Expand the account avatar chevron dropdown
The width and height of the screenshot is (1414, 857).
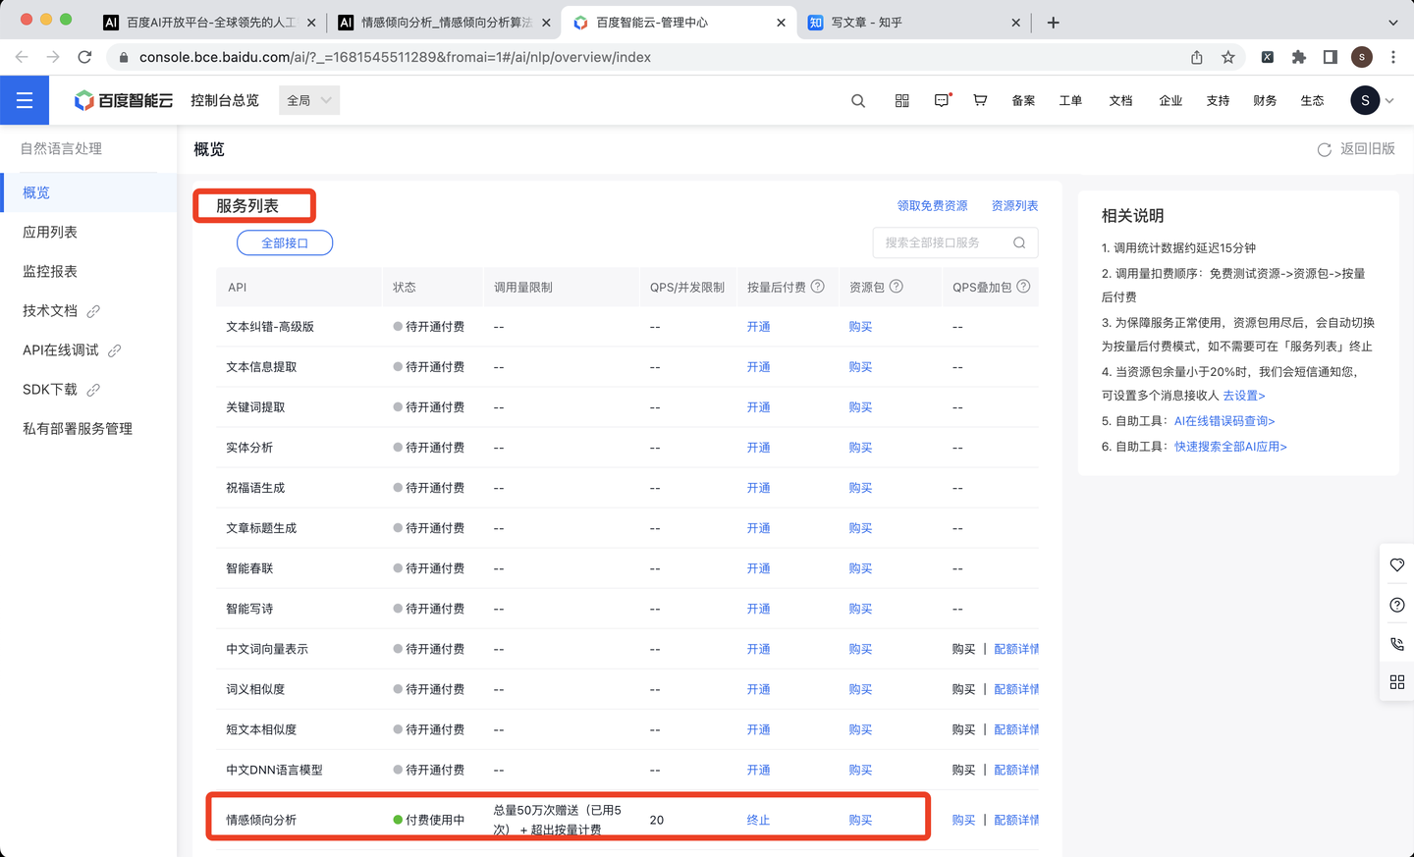tap(1388, 100)
